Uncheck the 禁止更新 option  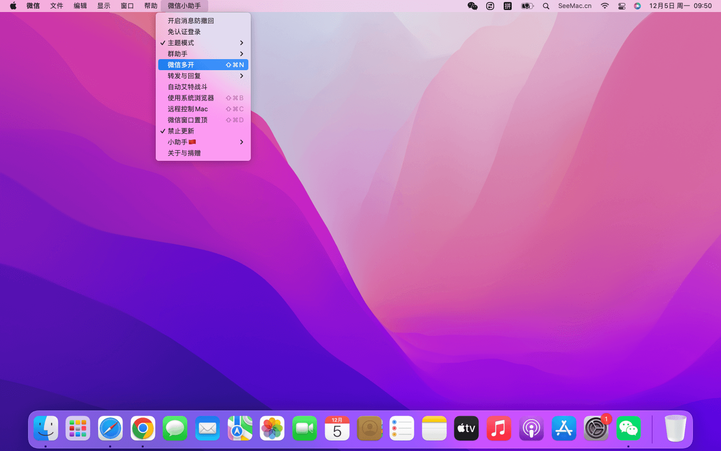(181, 131)
